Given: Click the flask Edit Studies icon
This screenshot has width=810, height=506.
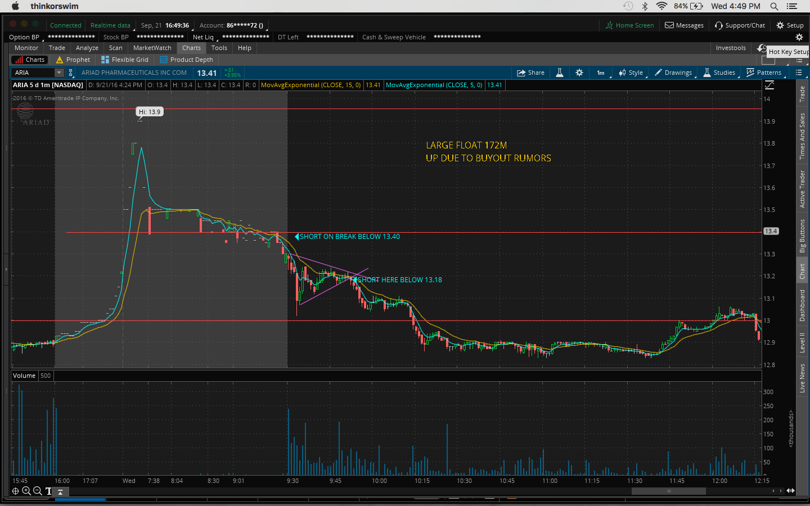Looking at the screenshot, I should [x=560, y=73].
